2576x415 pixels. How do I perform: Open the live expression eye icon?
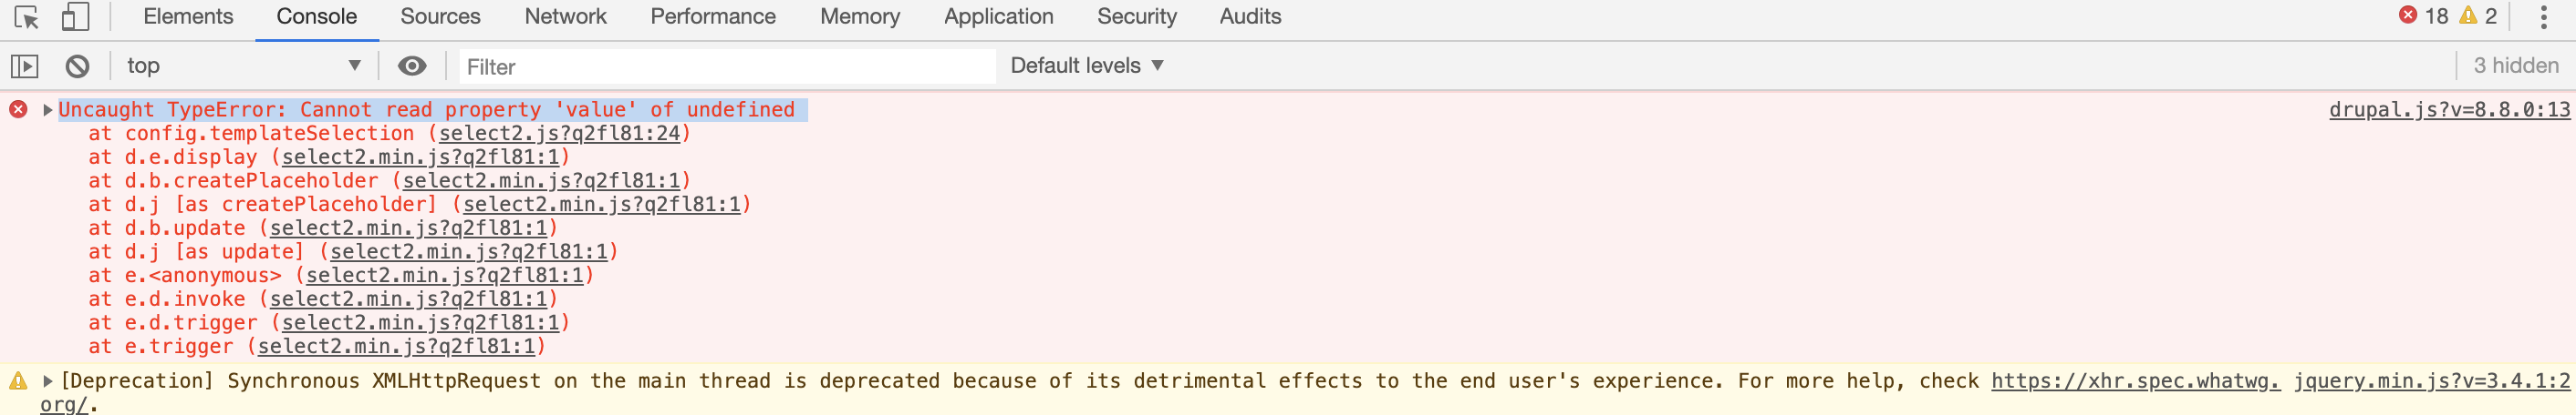[411, 66]
